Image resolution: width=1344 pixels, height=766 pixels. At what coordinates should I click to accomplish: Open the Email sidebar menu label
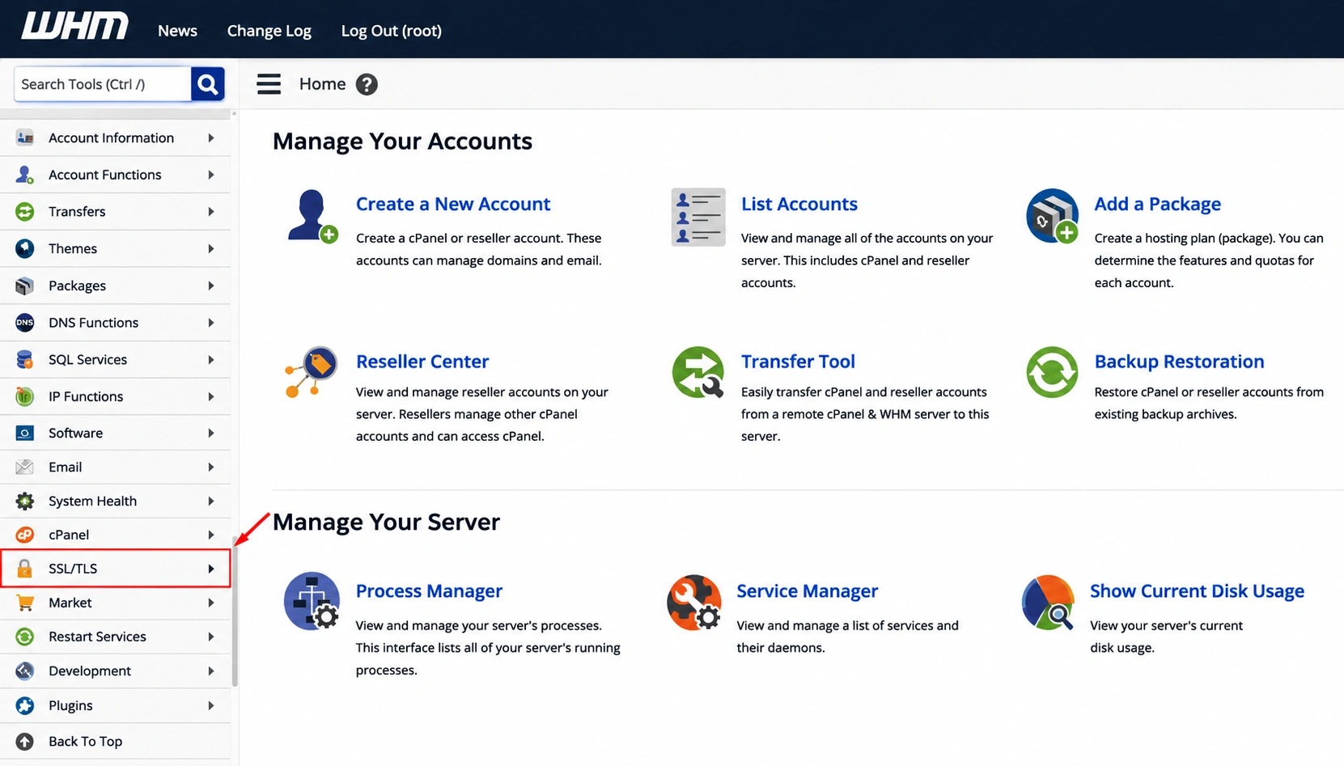[65, 468]
